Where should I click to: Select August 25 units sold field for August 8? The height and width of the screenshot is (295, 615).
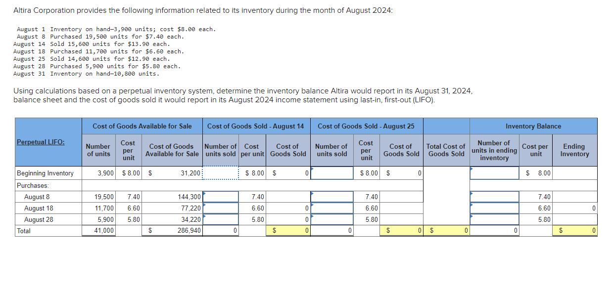(331, 197)
